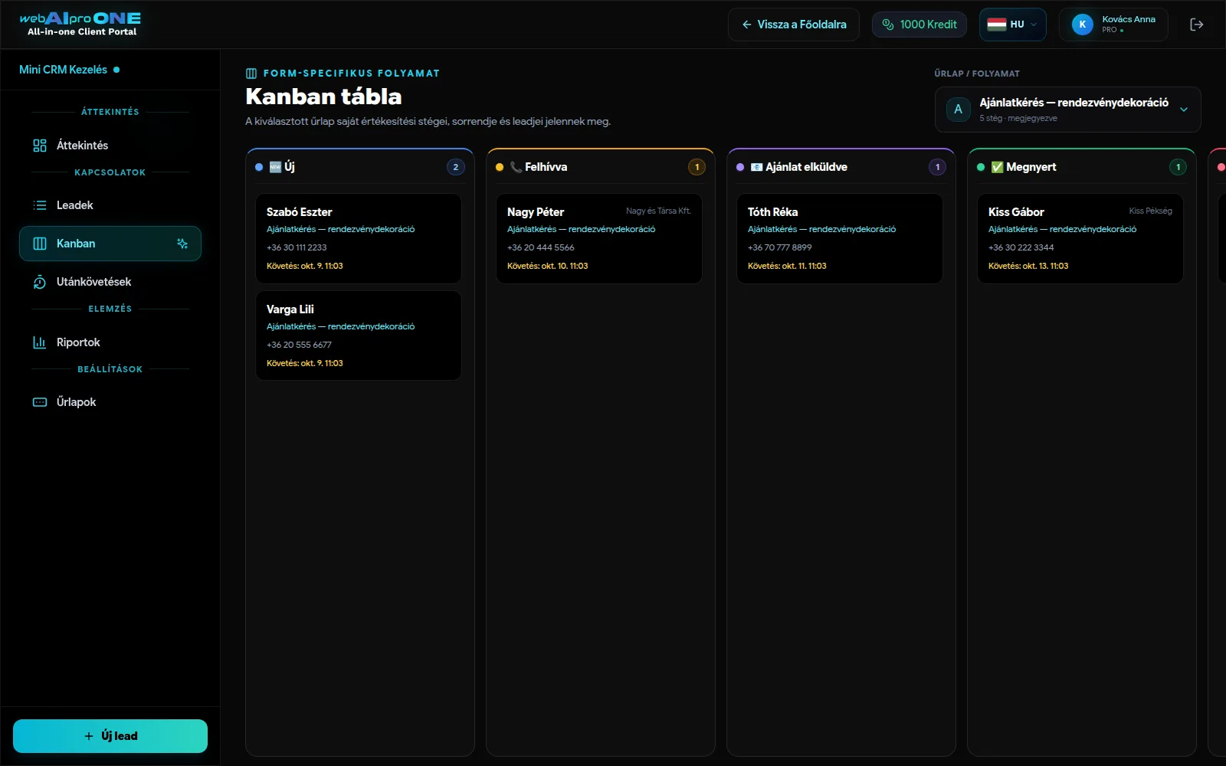Open the Áttekintés menu item

click(x=110, y=146)
